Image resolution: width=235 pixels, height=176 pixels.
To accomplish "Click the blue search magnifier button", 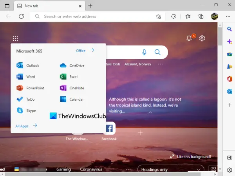I will click(157, 52).
